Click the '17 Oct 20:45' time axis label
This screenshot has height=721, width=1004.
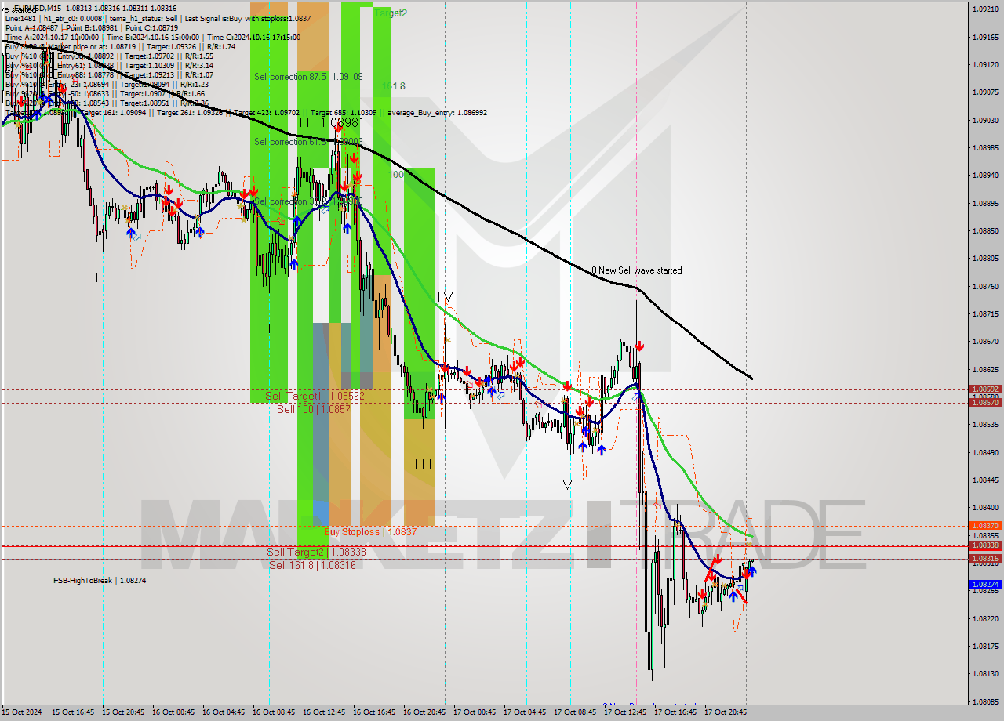coord(726,712)
